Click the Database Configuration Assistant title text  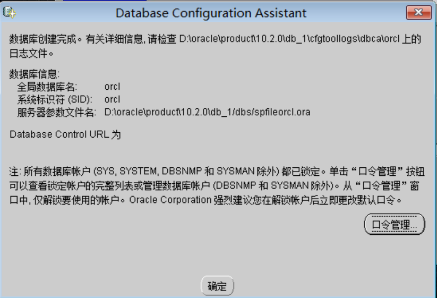click(211, 13)
